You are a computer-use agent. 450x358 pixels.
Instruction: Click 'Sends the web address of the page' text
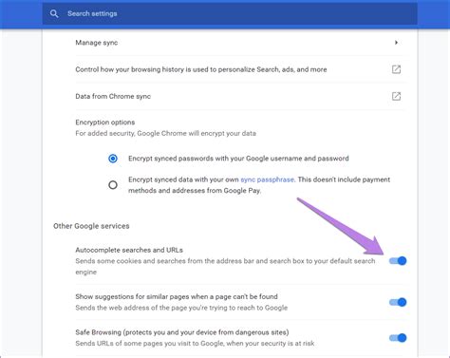[181, 308]
